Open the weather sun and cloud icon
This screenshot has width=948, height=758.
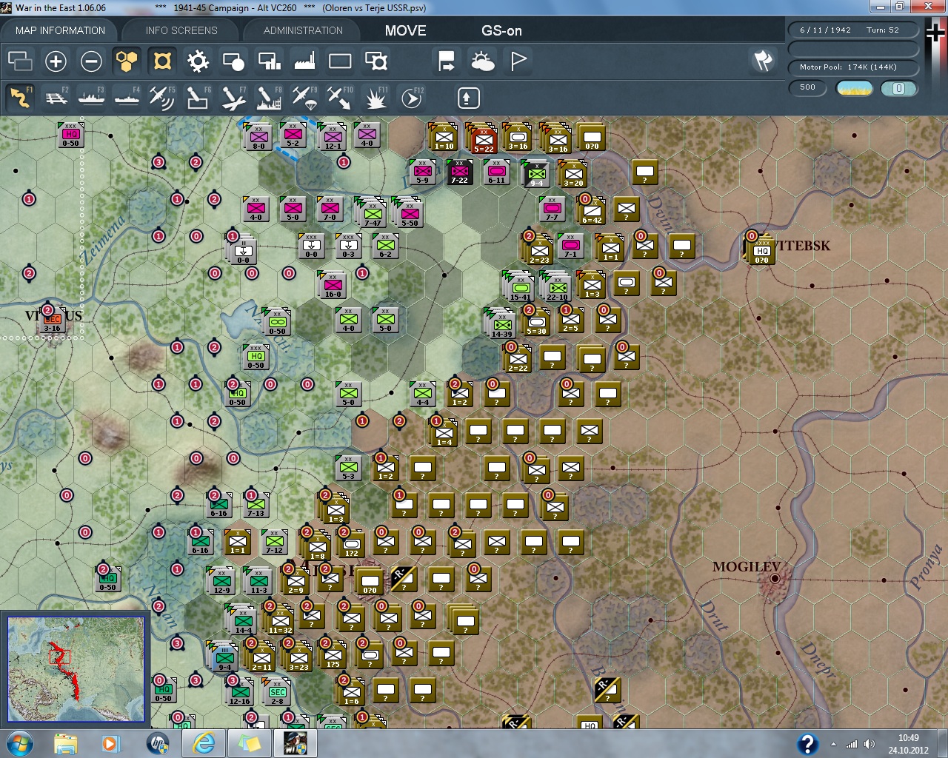click(x=482, y=61)
